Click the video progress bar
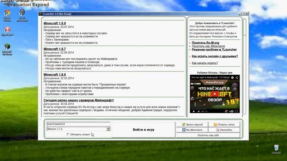The image size is (287, 161). point(214,109)
